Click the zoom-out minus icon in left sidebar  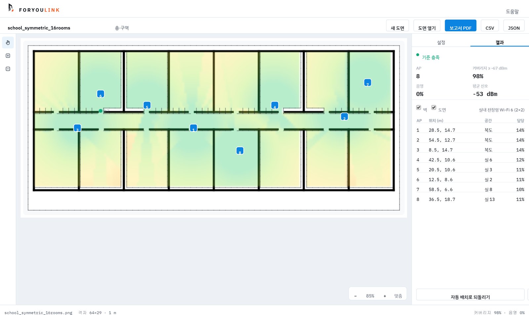click(x=8, y=69)
